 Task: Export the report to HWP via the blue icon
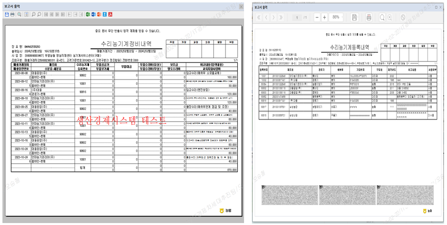[x=105, y=14]
